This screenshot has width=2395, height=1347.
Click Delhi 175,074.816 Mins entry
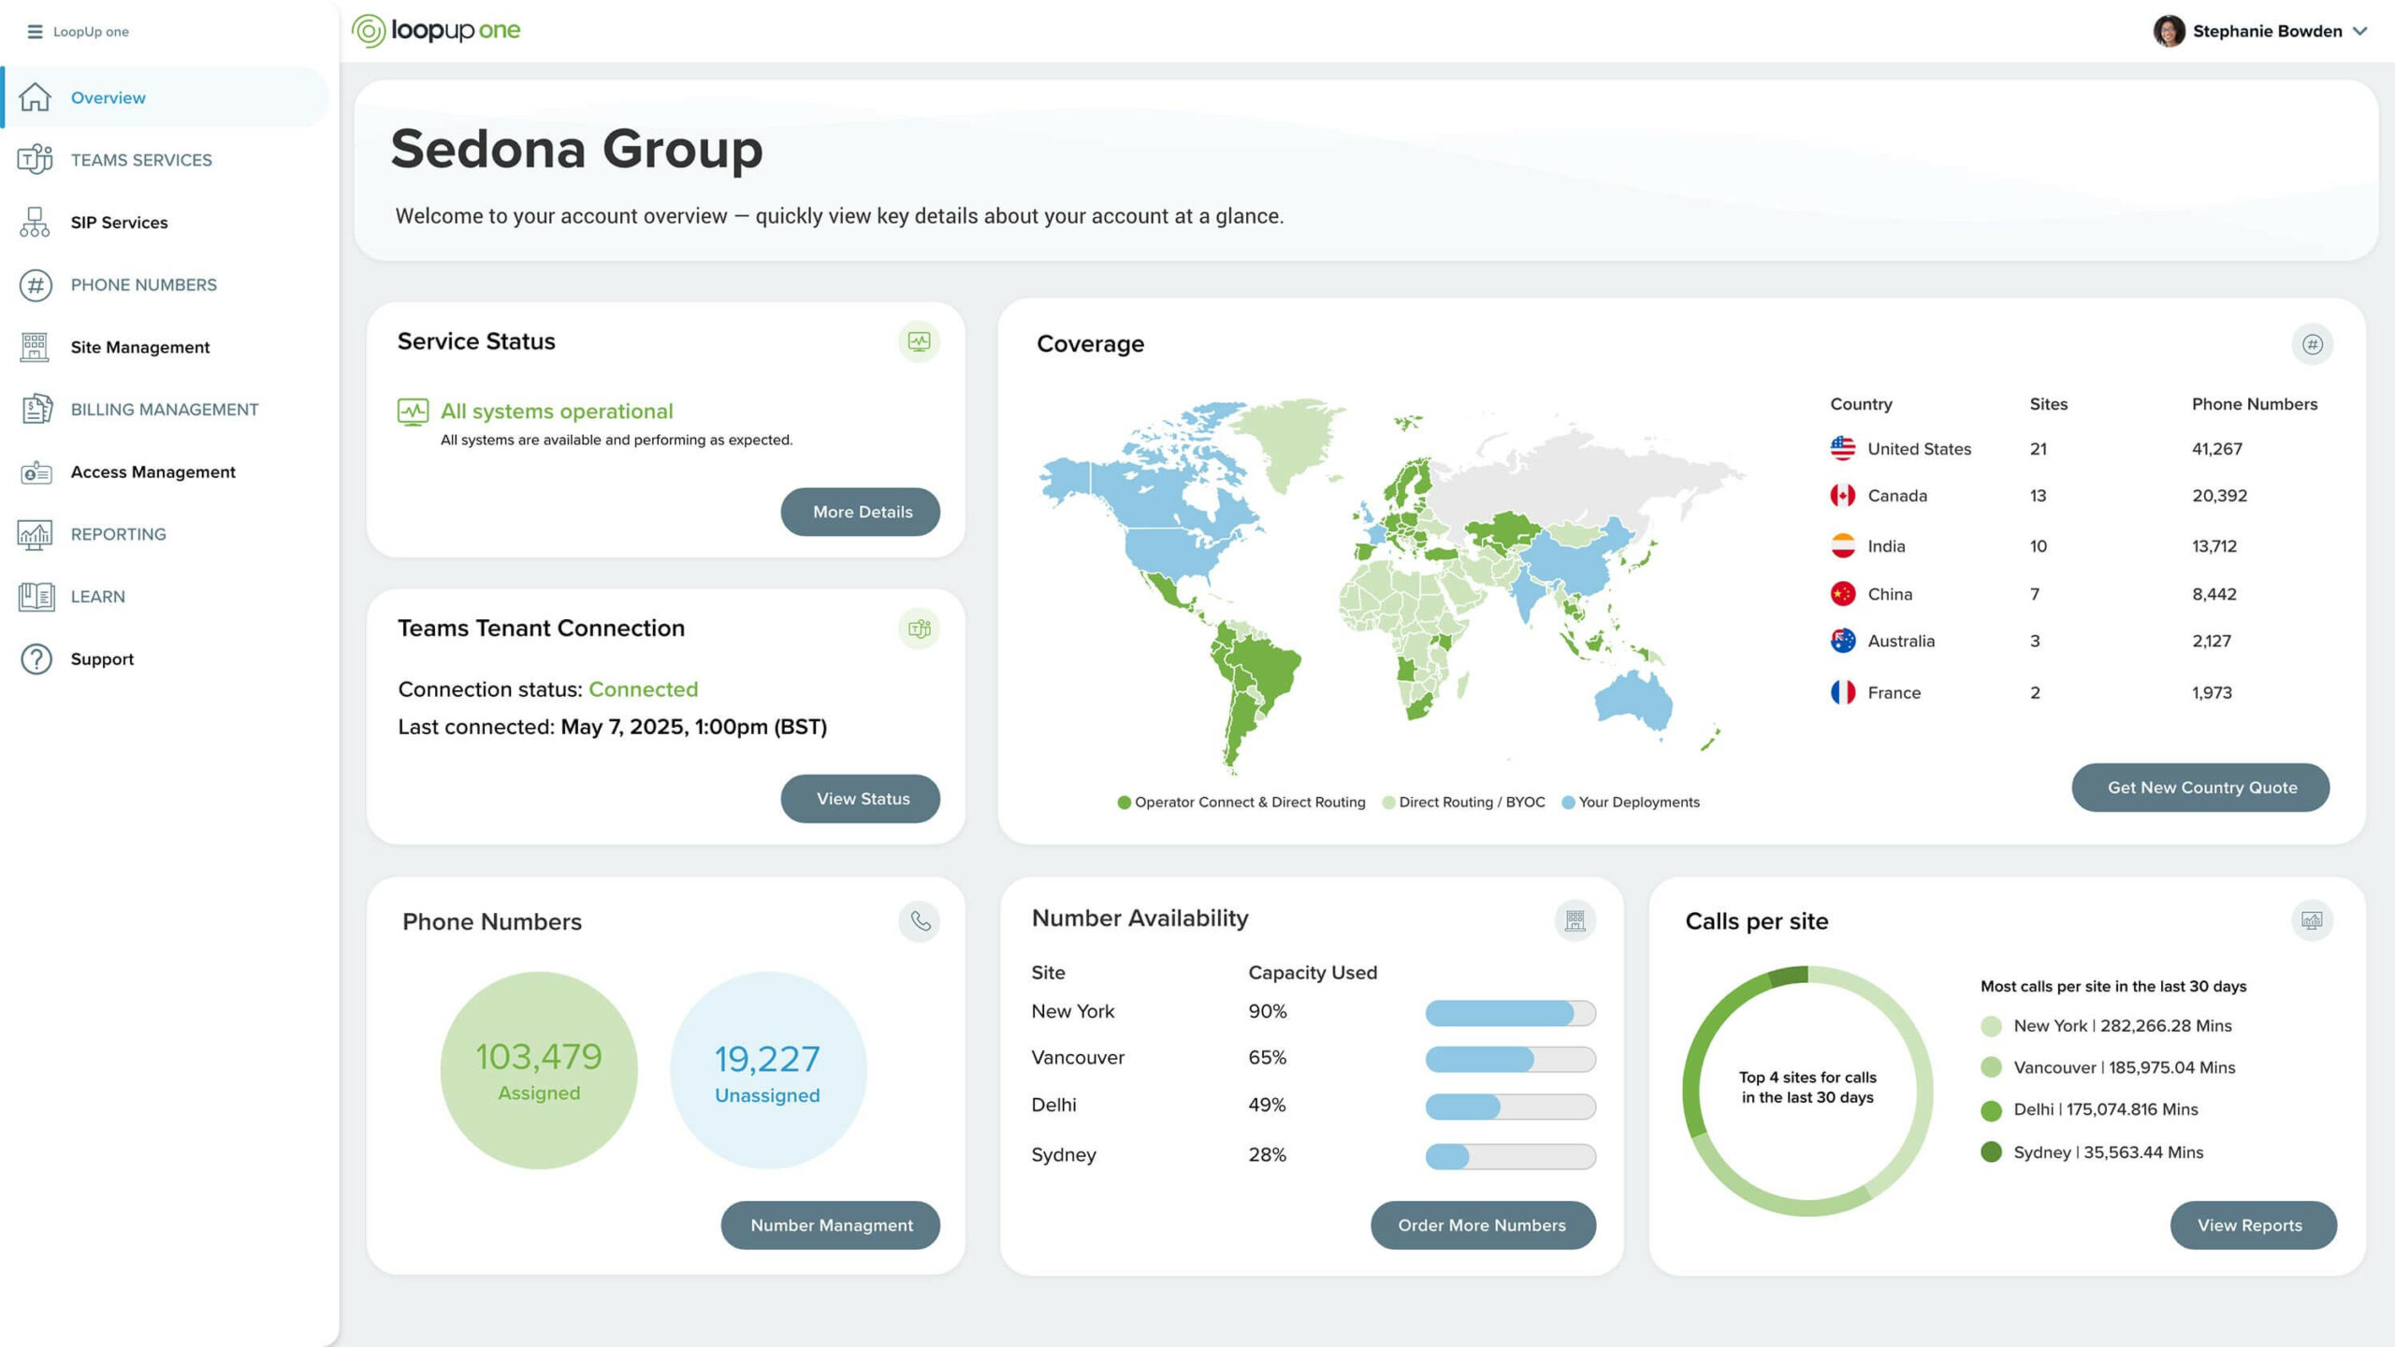click(2106, 1110)
